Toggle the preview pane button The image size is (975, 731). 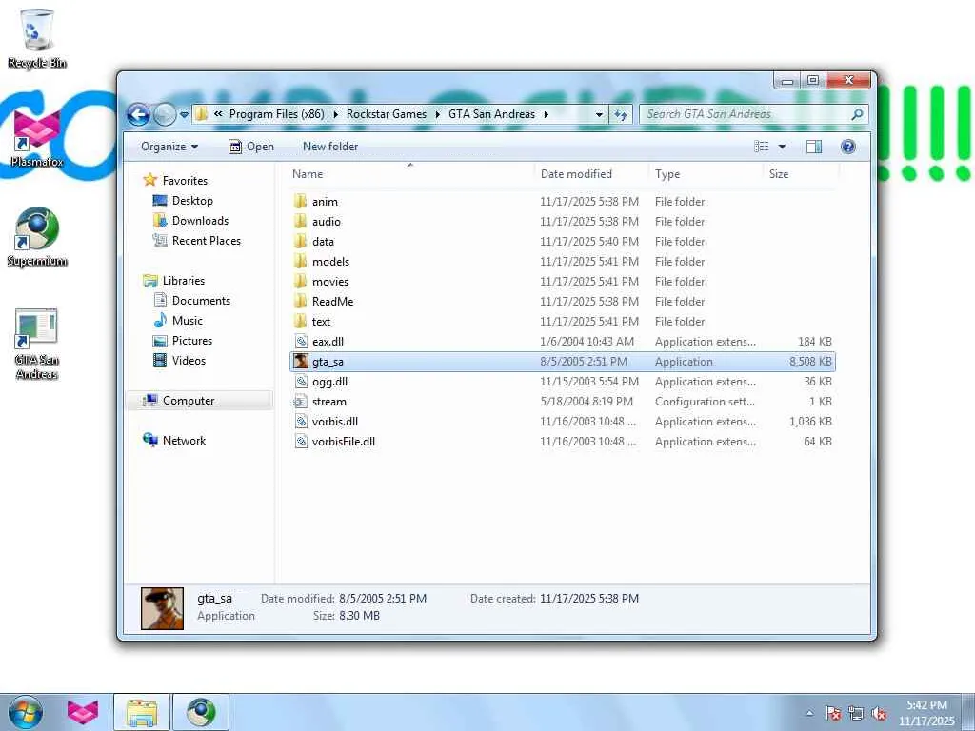[814, 147]
